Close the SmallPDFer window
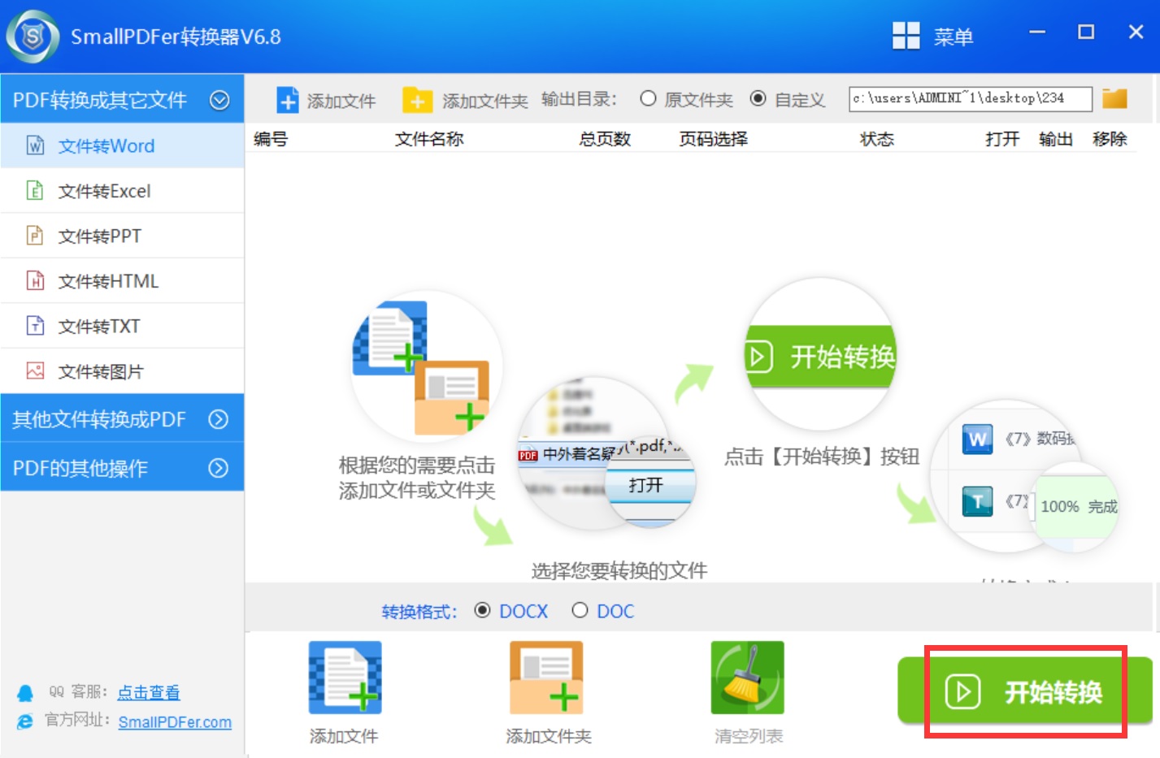Viewport: 1160px width, 758px height. point(1136,32)
